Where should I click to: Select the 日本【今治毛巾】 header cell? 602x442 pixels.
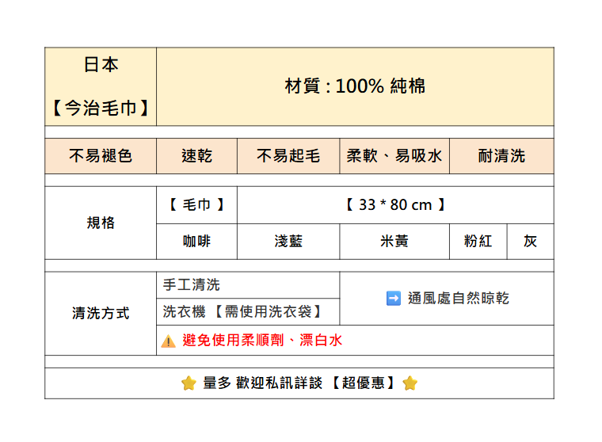(x=101, y=86)
